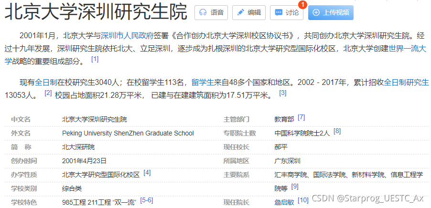The width and height of the screenshot is (431, 208).
Task: Click the value 中国科学院院士2人
Action: click(302, 134)
